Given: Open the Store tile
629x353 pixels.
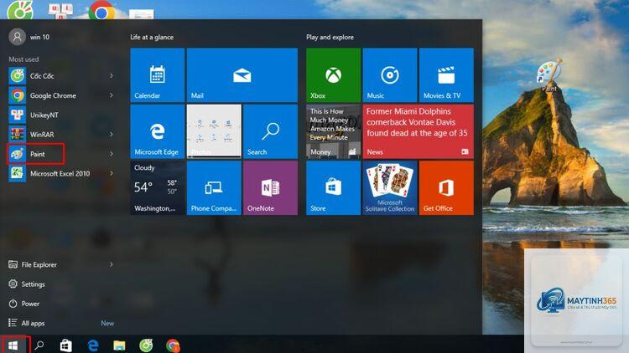Looking at the screenshot, I should tap(333, 188).
